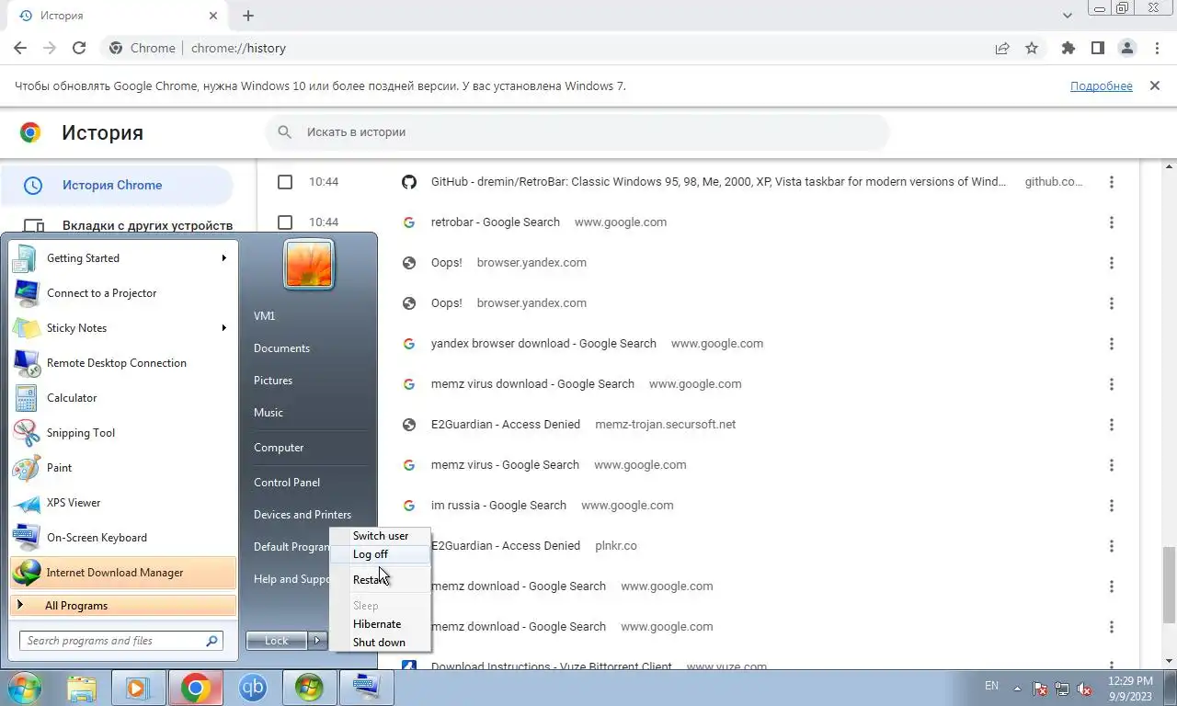The image size is (1177, 706).
Task: Open yandex browser download - Google Search entry
Action: point(543,343)
